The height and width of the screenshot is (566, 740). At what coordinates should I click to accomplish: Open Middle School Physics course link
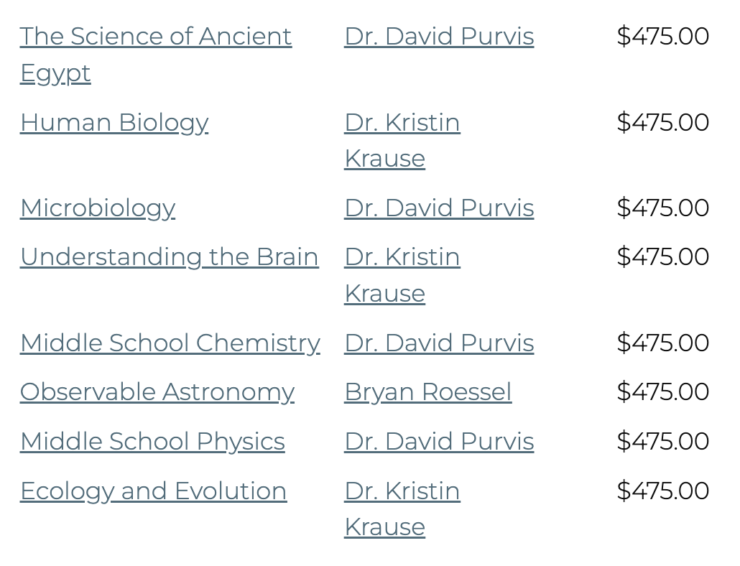point(152,442)
